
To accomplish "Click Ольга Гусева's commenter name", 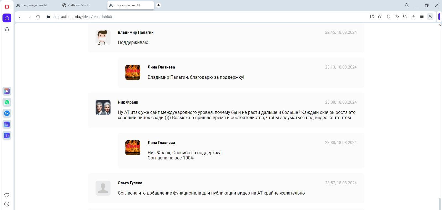I will point(130,183).
